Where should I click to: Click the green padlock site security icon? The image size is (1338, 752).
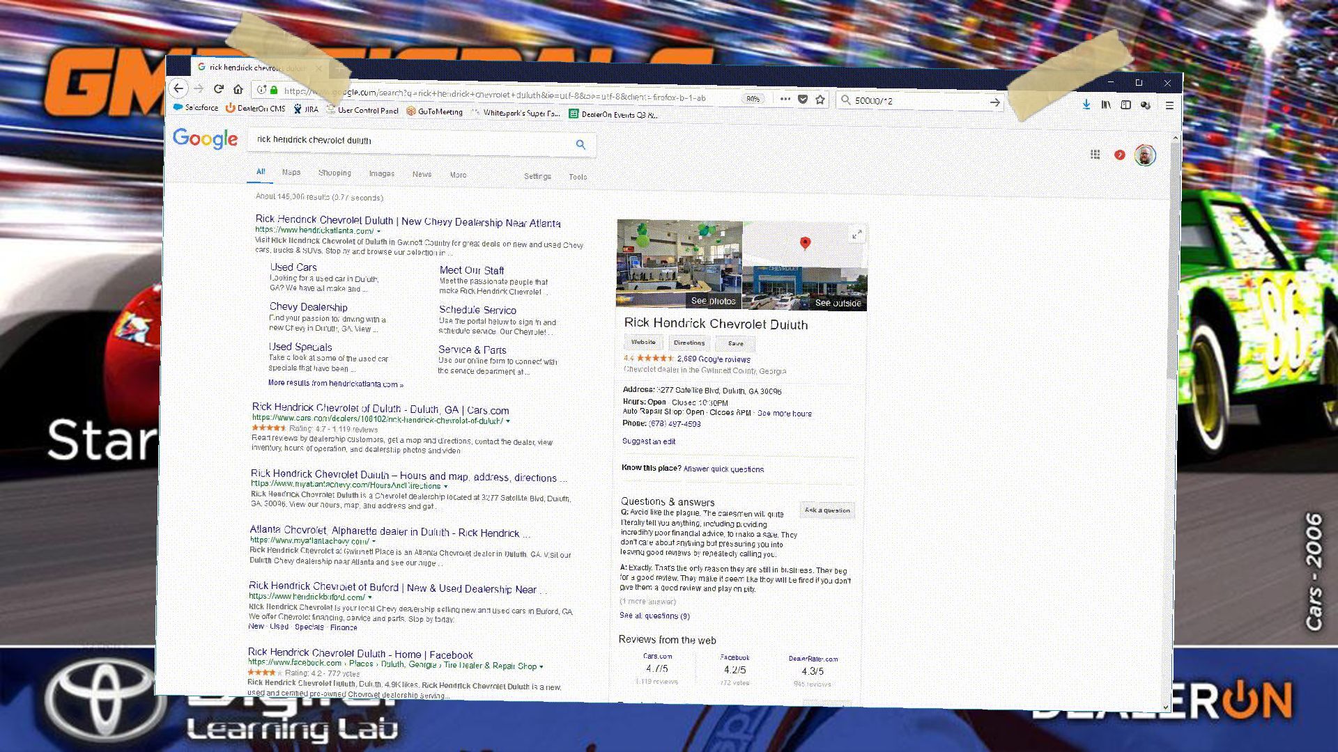coord(274,90)
